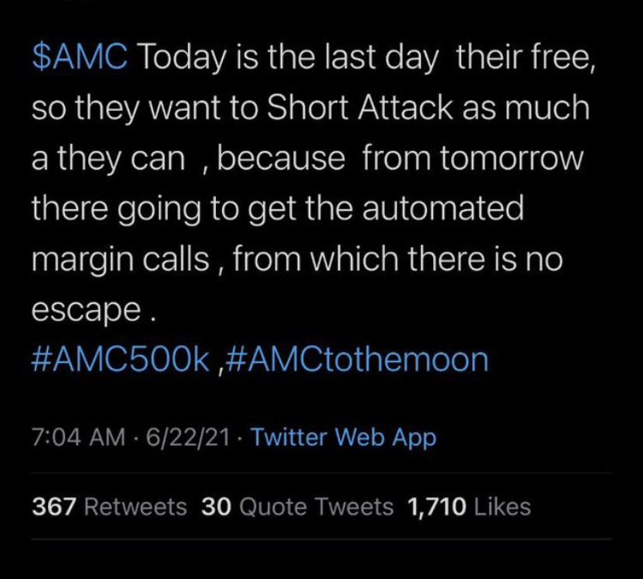Open the Twitter Web App source link
Screen dimensions: 643x579
click(x=344, y=437)
